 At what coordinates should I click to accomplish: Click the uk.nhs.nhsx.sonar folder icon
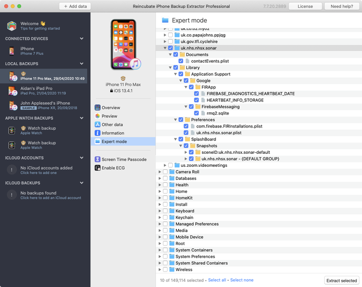[177, 48]
